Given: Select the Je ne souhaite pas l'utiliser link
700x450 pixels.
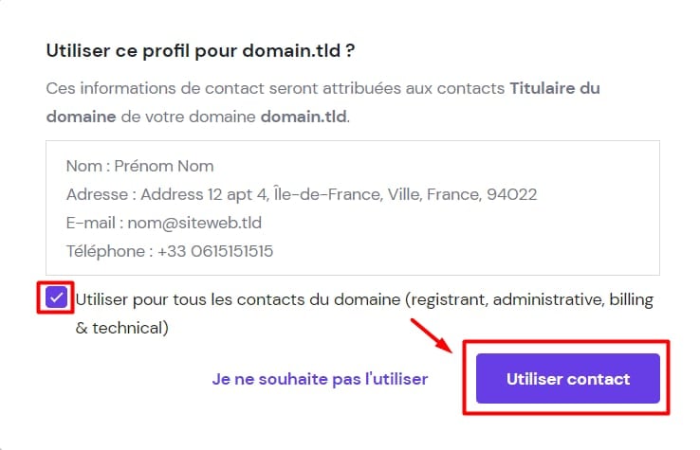Looking at the screenshot, I should point(320,379).
